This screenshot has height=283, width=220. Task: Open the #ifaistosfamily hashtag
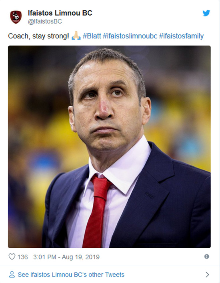click(181, 36)
